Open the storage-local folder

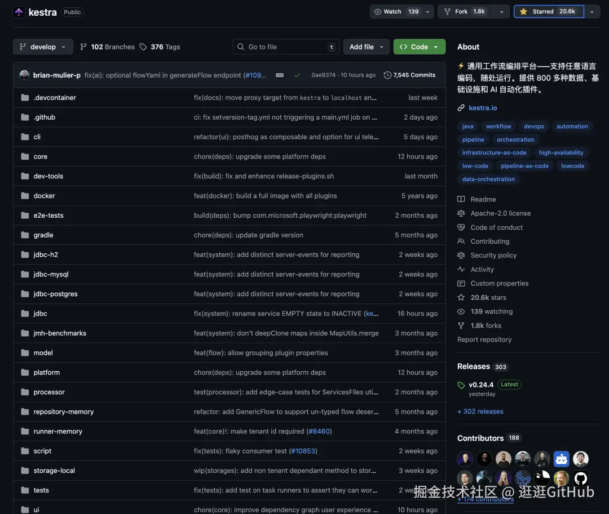tap(54, 471)
